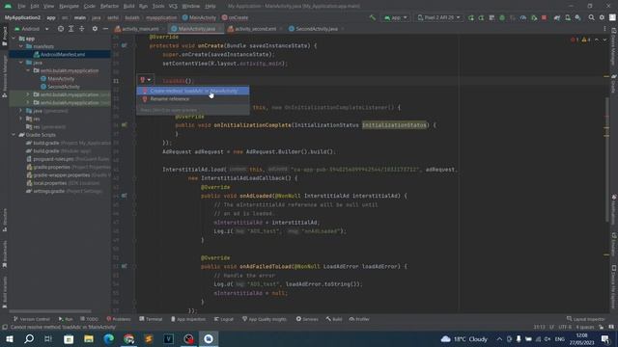Click the Search Everywhere magnifier icon
This screenshot has width=618, height=347.
tap(592, 17)
